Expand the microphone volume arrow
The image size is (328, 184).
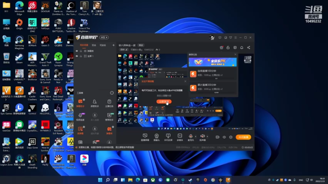point(196,137)
